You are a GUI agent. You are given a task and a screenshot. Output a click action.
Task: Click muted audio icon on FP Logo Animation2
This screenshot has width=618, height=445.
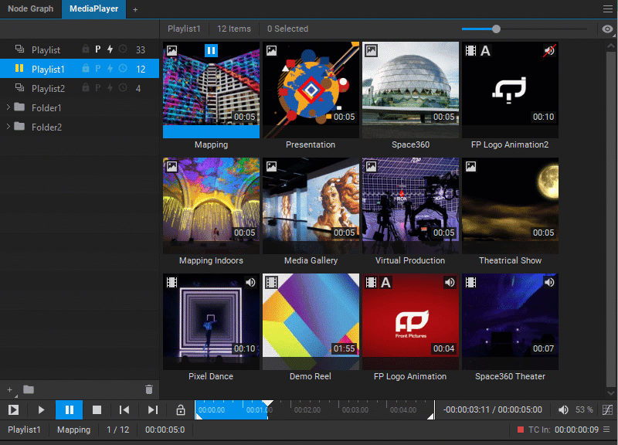point(549,50)
